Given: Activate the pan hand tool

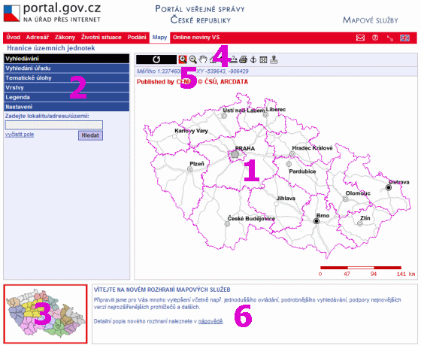Looking at the screenshot, I should (203, 59).
